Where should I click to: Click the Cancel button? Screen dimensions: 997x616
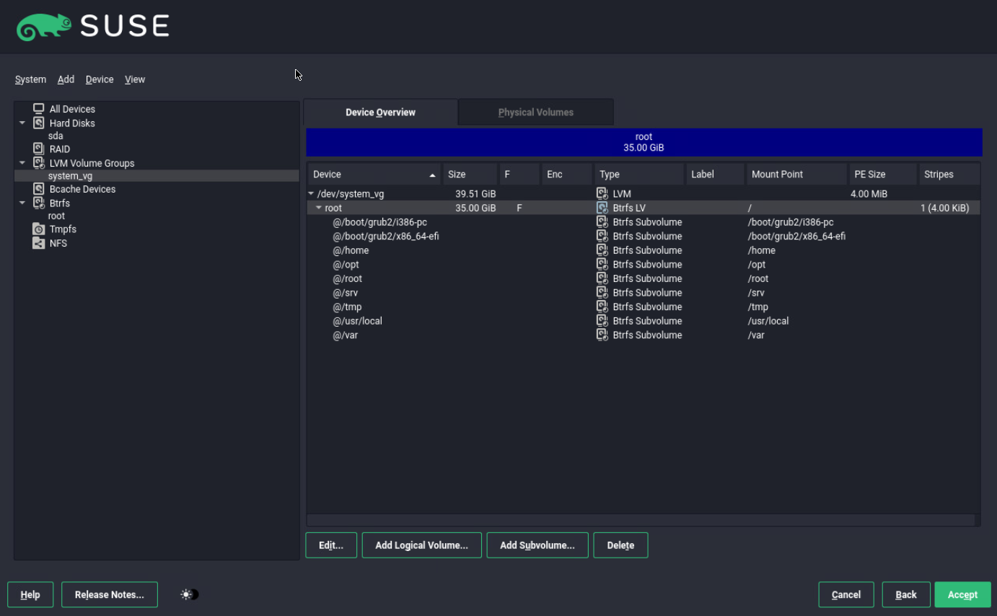846,594
